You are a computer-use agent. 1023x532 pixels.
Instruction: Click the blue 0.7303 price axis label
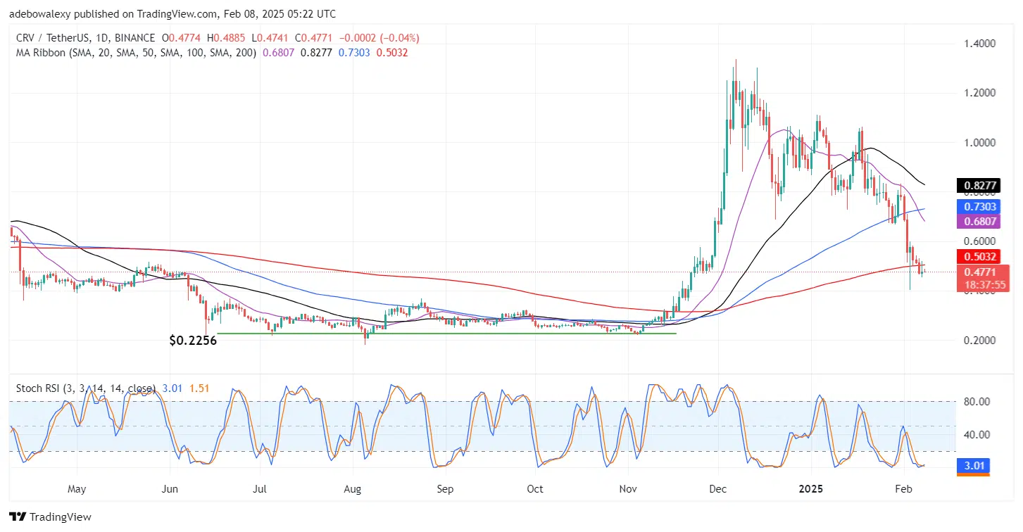[976, 205]
